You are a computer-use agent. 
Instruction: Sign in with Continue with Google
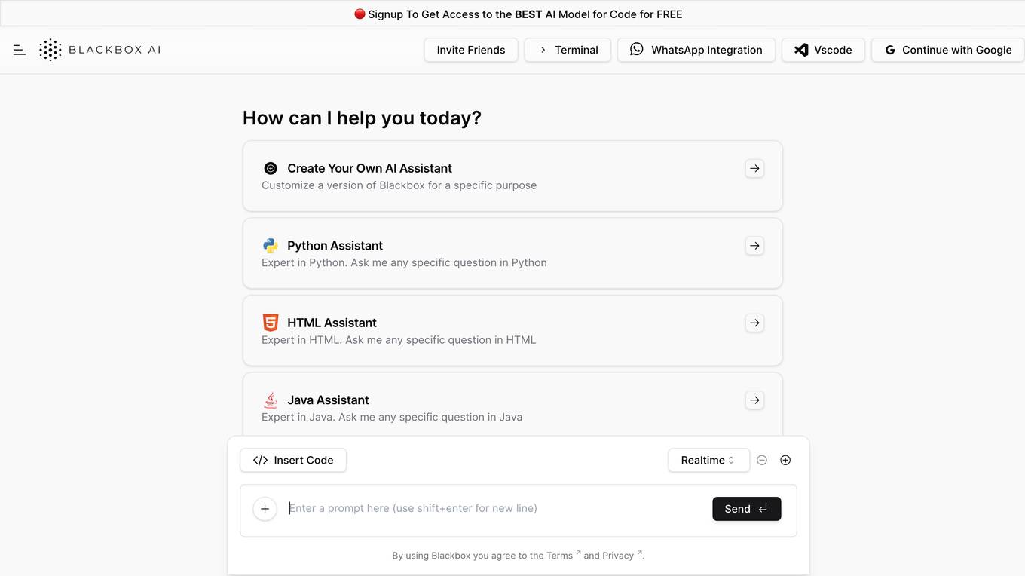point(947,50)
